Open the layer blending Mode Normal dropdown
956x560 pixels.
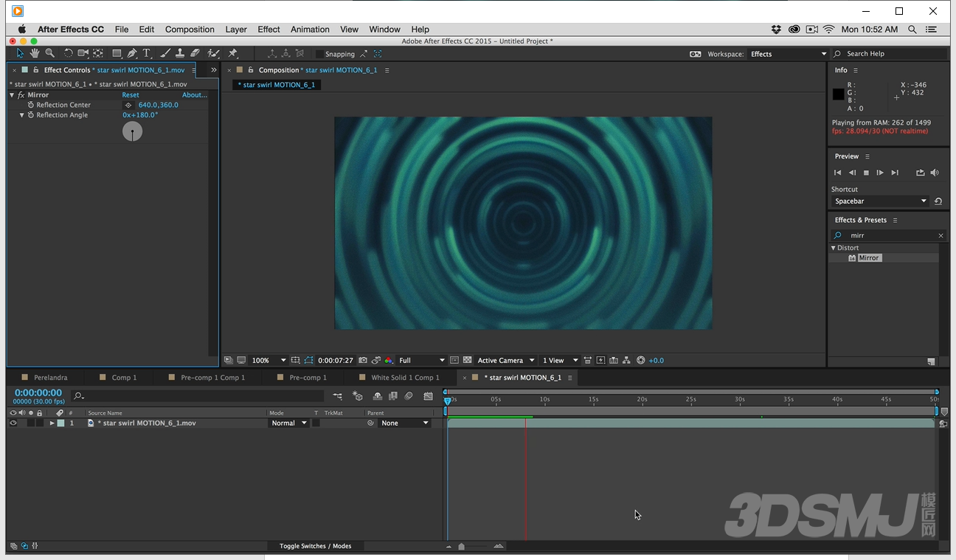tap(288, 423)
